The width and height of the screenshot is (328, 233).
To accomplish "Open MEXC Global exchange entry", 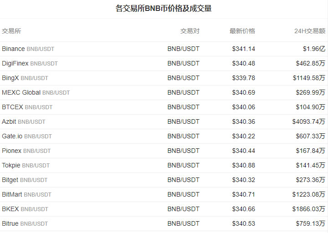I will coord(21,92).
